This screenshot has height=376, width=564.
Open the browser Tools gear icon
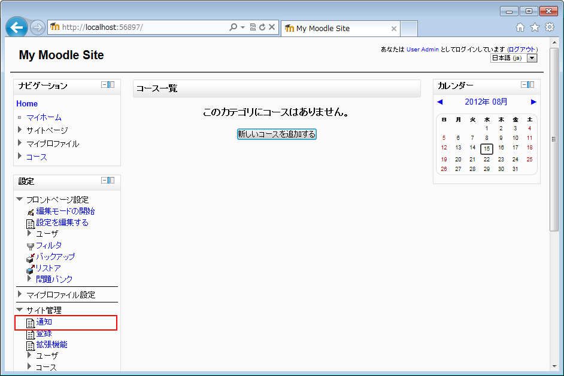tap(549, 27)
